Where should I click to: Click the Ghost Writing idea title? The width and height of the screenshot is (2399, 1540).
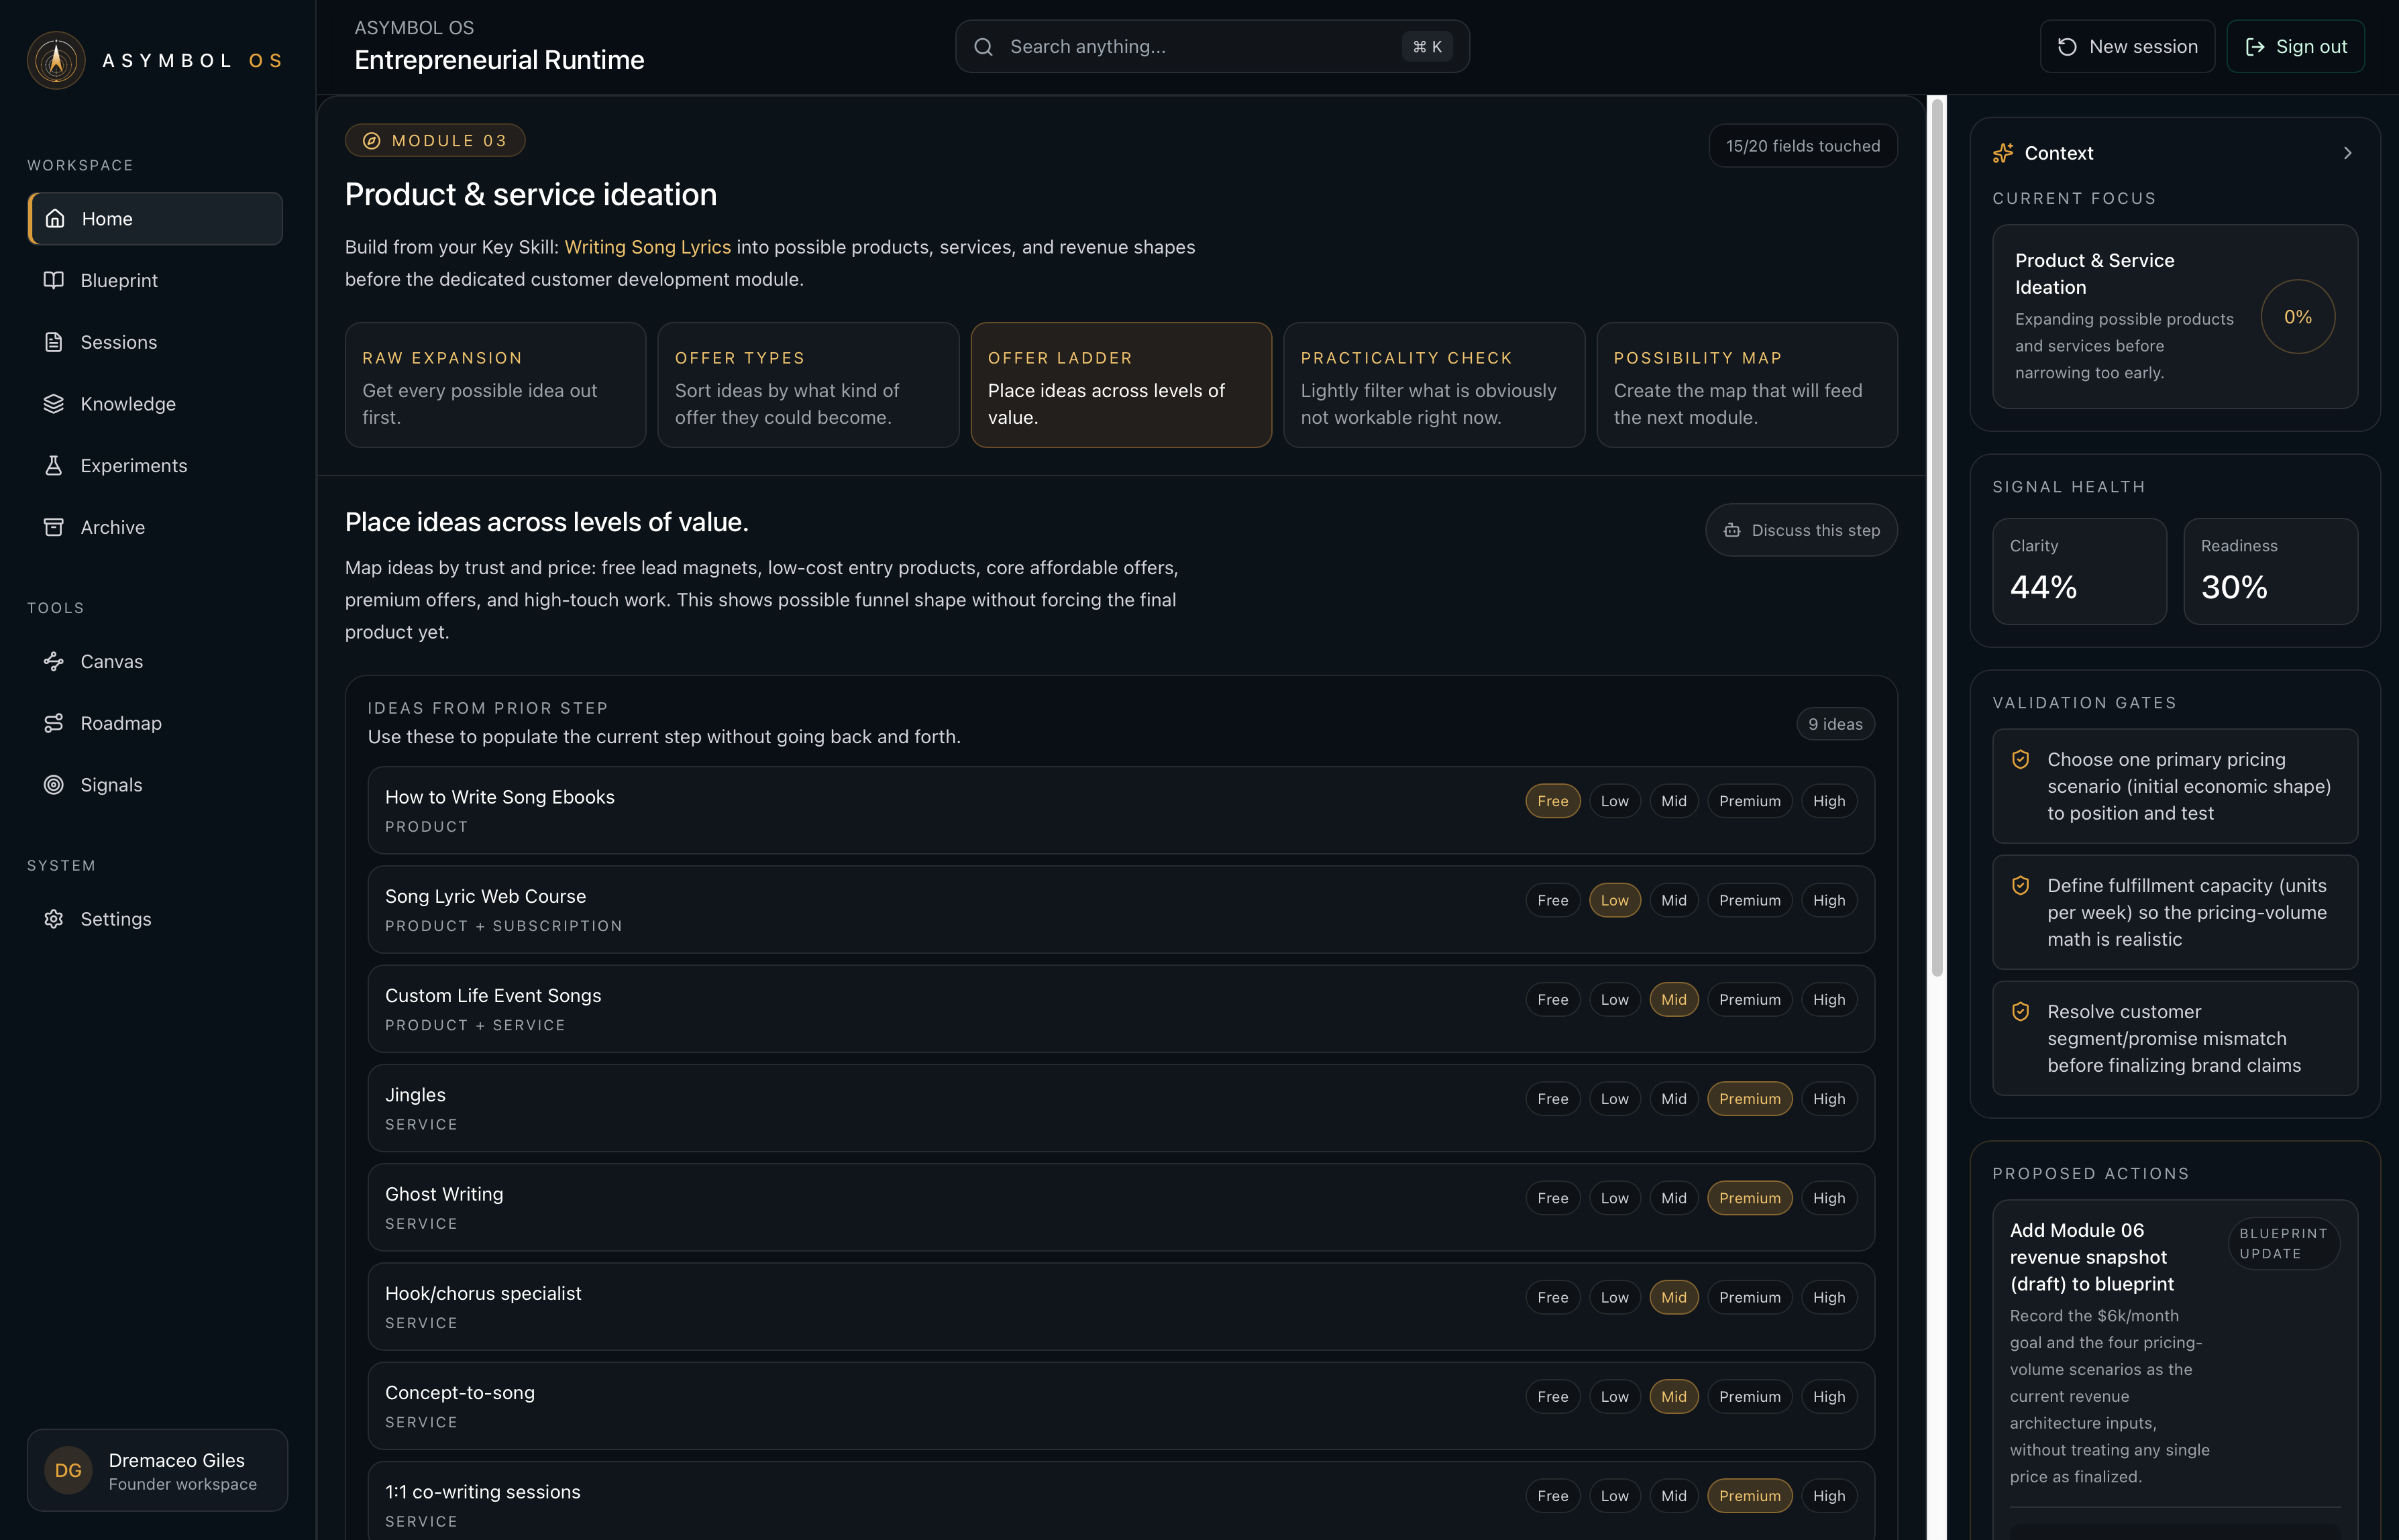[x=444, y=1194]
